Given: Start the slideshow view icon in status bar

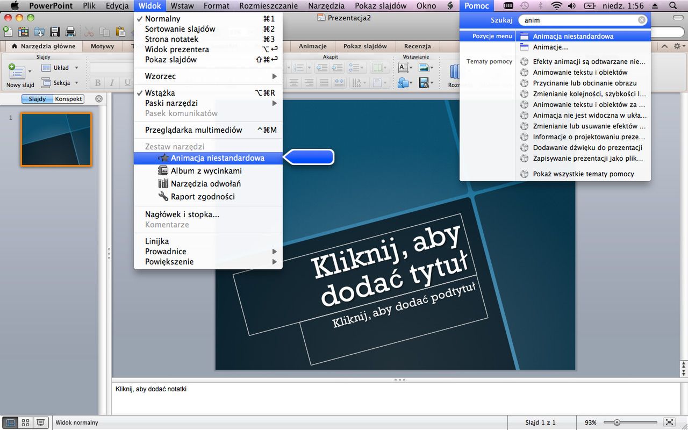Looking at the screenshot, I should 40,422.
